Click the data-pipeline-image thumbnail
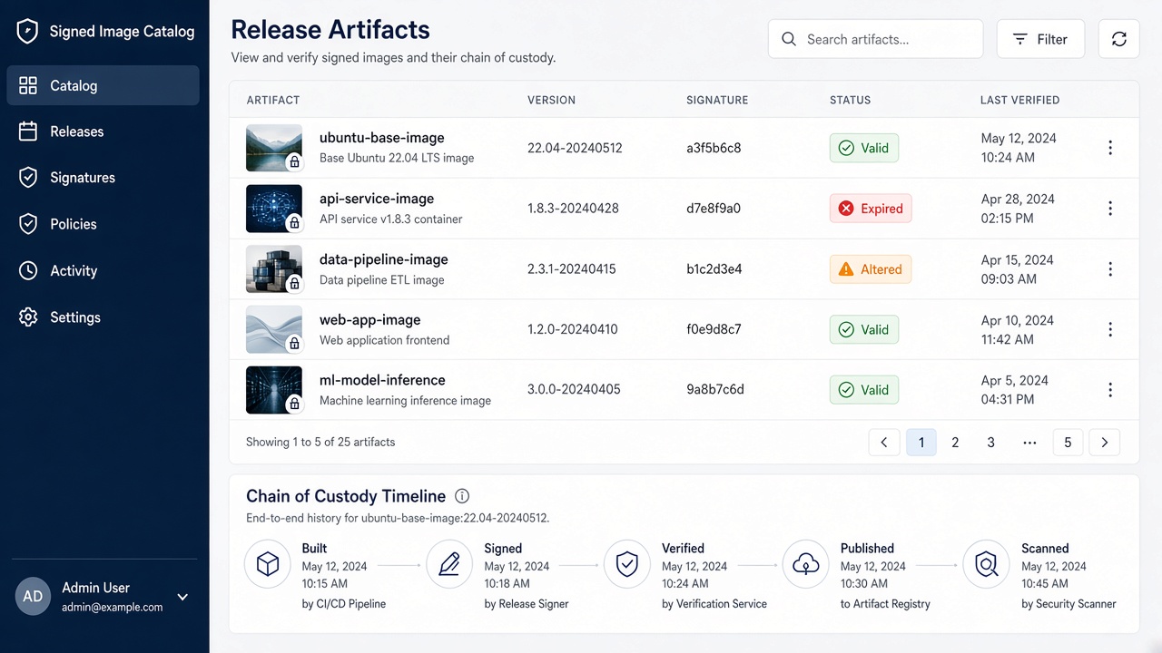This screenshot has height=653, width=1162. (274, 269)
